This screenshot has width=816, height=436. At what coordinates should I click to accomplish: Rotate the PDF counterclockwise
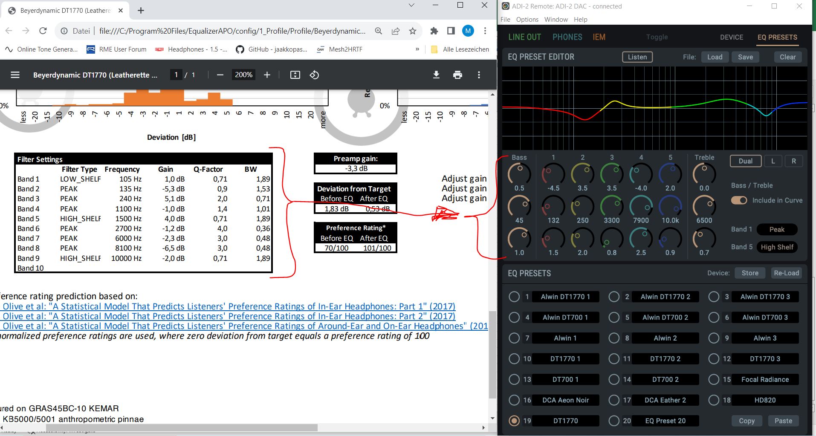tap(314, 75)
